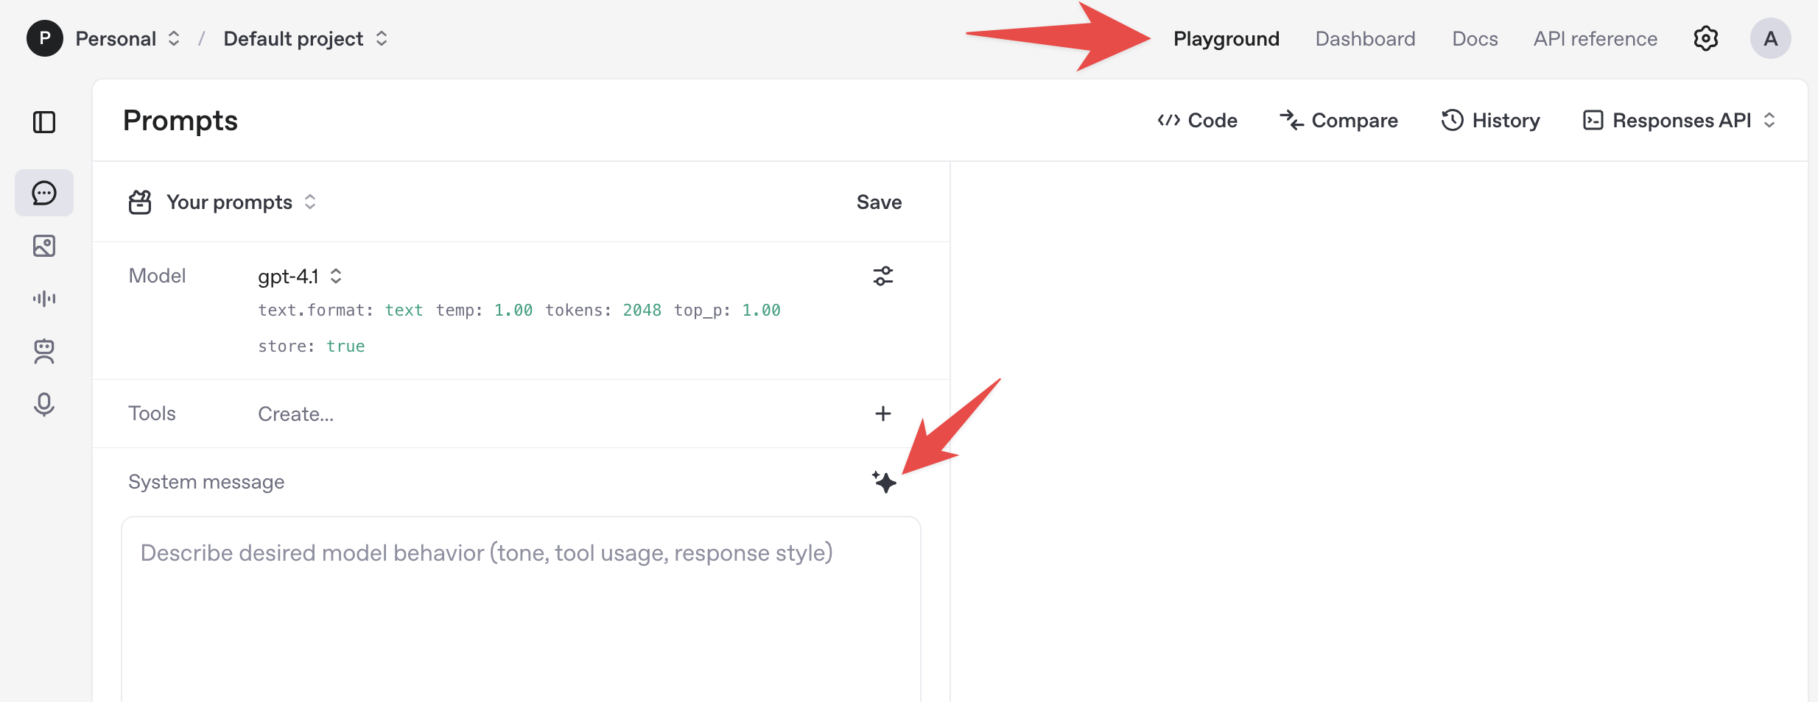Click the System message label

click(206, 482)
